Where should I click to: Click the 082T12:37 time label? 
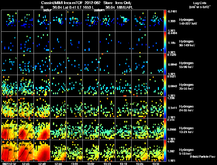(x=9, y=164)
